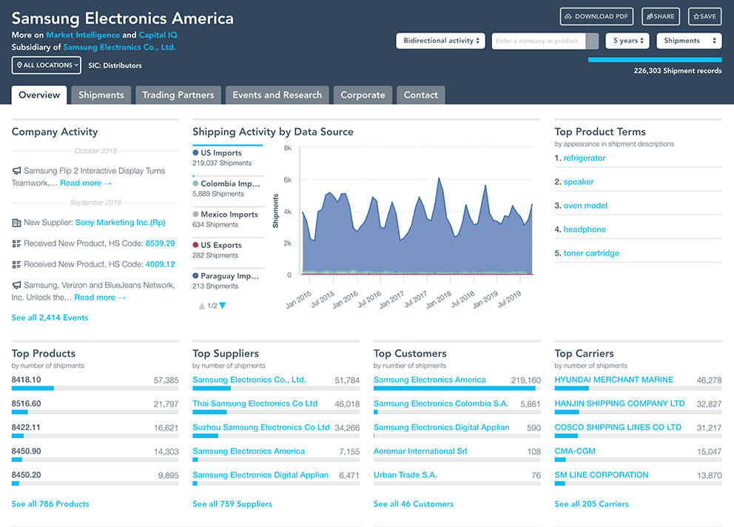This screenshot has height=527, width=734.
Task: Open supplier Suzhou Samsung Electronics Co Ltd
Action: pyautogui.click(x=260, y=428)
